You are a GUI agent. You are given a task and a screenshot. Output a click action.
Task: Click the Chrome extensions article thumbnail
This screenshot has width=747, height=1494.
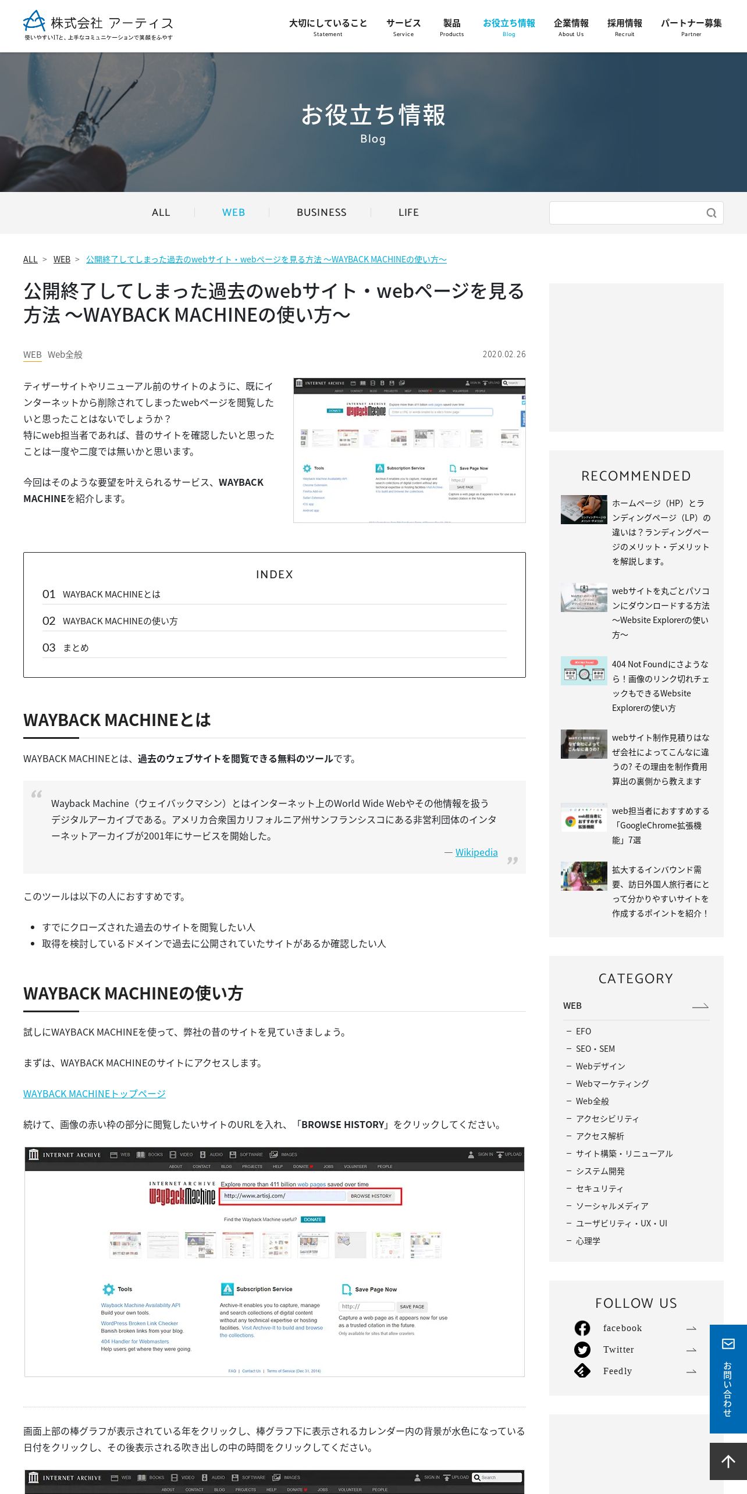coord(584,817)
